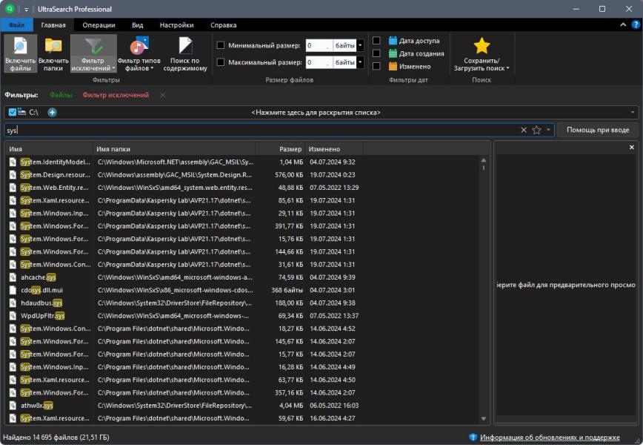
Task: Click the Save/Load search star icon
Action: point(482,45)
